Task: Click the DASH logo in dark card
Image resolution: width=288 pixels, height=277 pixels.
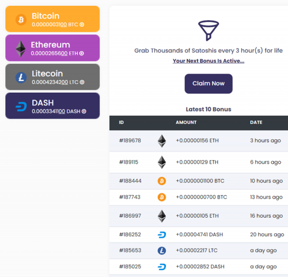Action: click(x=21, y=107)
